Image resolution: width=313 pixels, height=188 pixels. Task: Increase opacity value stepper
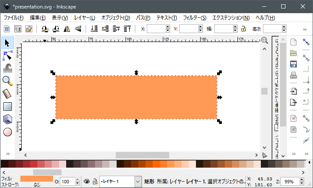[78, 180]
